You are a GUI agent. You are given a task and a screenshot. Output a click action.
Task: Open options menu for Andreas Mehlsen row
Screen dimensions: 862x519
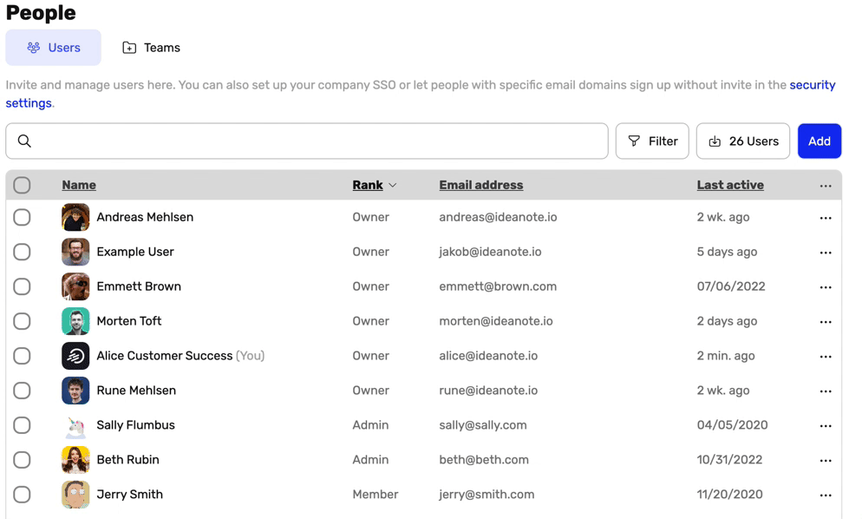pyautogui.click(x=826, y=218)
